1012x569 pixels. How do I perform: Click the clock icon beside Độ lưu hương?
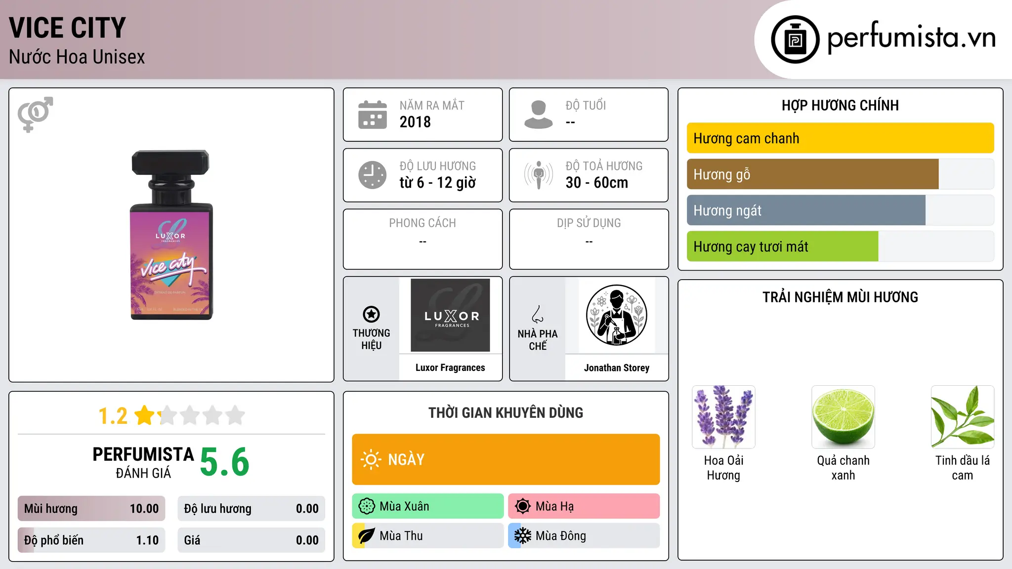372,175
